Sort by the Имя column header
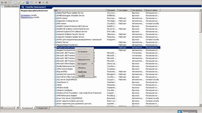Viewport: 202px width, 113px height. (x=80, y=10)
